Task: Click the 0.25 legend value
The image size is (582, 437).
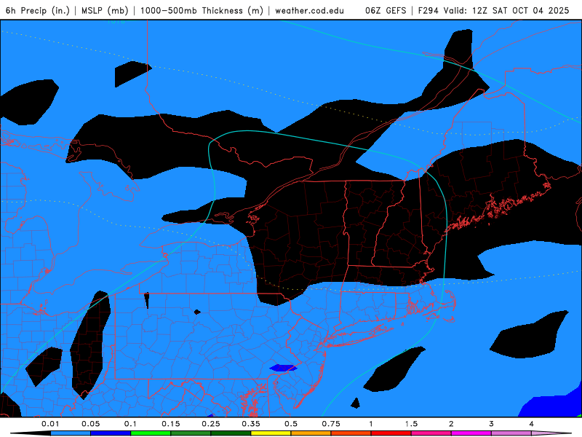Action: coord(211,424)
